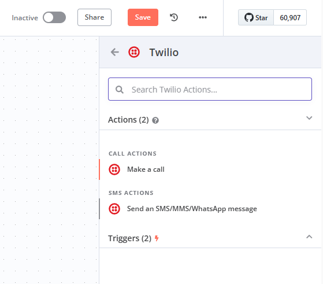
Task: Open workflow execution history icon
Action: tap(174, 17)
